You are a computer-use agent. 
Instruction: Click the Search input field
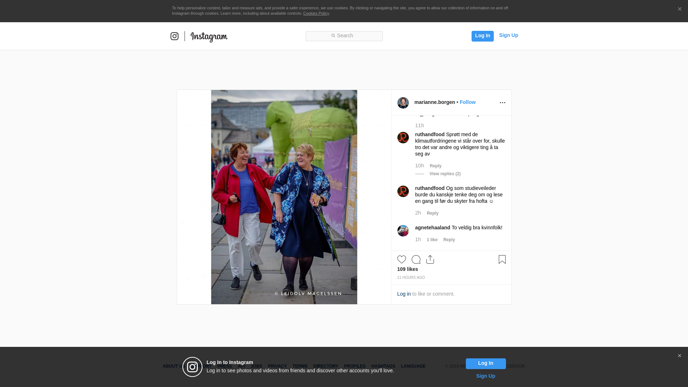pyautogui.click(x=344, y=36)
